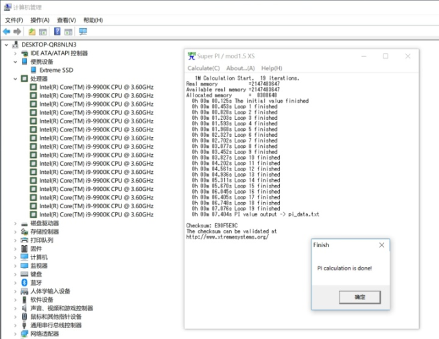
Task: Click the 通用串行总线控制器 USB icon
Action: pyautogui.click(x=25, y=325)
